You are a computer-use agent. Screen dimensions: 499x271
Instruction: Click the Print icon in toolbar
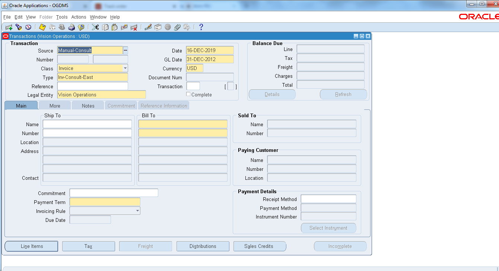71,27
